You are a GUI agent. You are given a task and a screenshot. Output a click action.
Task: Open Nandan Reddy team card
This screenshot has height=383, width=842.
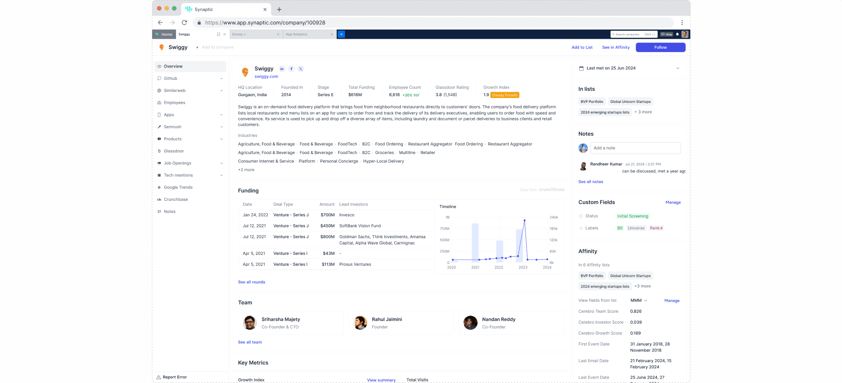(x=511, y=323)
